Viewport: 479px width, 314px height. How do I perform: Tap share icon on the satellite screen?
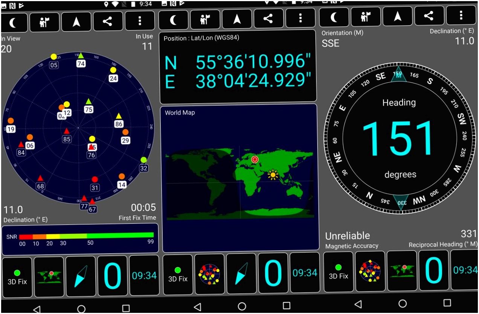pos(108,21)
